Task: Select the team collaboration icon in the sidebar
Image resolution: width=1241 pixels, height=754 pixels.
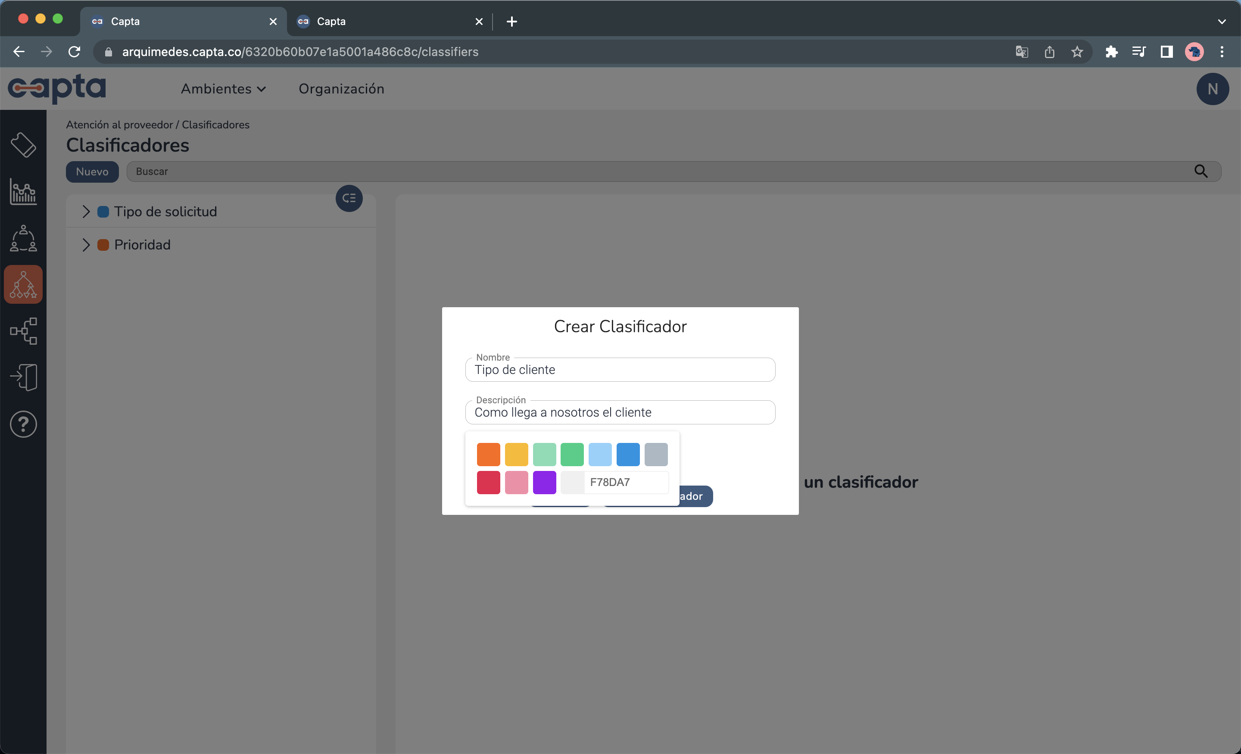Action: (23, 238)
